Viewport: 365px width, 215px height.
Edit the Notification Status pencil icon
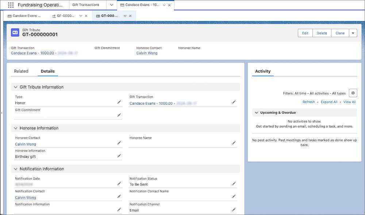click(x=234, y=184)
